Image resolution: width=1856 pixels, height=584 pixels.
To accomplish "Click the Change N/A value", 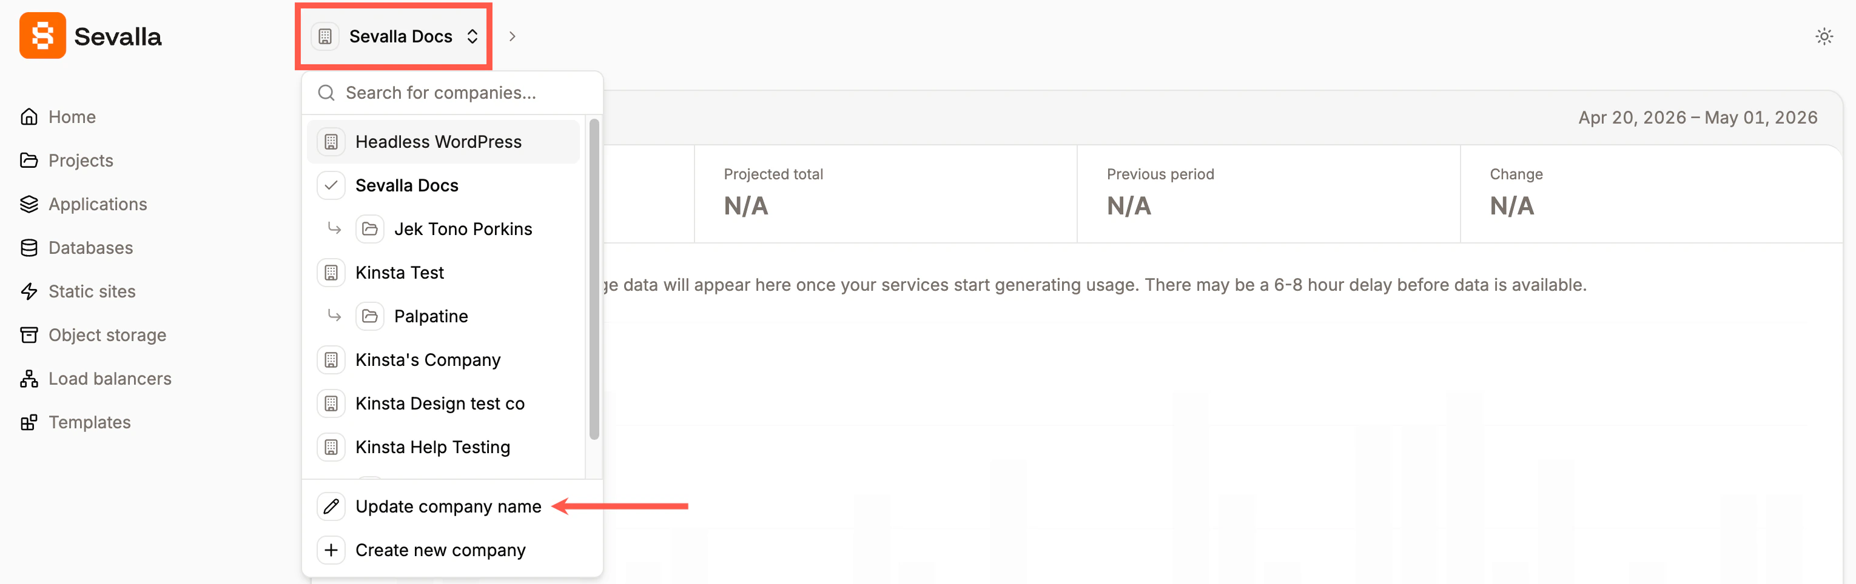I will point(1511,207).
